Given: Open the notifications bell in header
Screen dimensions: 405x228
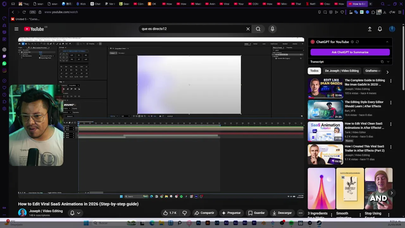Looking at the screenshot, I should click(380, 29).
